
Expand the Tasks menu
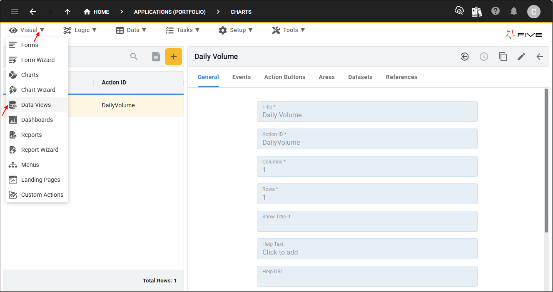[x=182, y=30]
